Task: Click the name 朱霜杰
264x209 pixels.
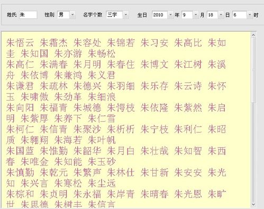Action: [x=53, y=43]
